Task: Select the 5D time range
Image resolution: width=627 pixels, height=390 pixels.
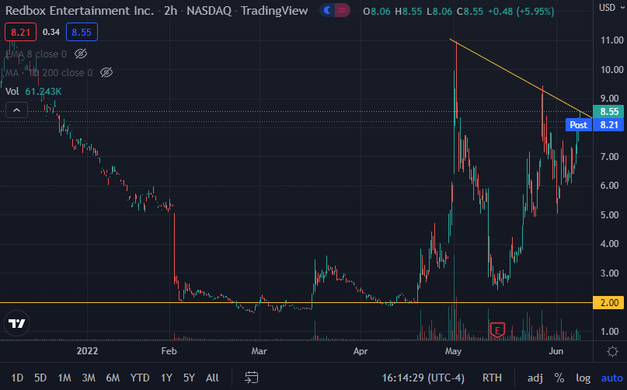Action: [x=40, y=378]
